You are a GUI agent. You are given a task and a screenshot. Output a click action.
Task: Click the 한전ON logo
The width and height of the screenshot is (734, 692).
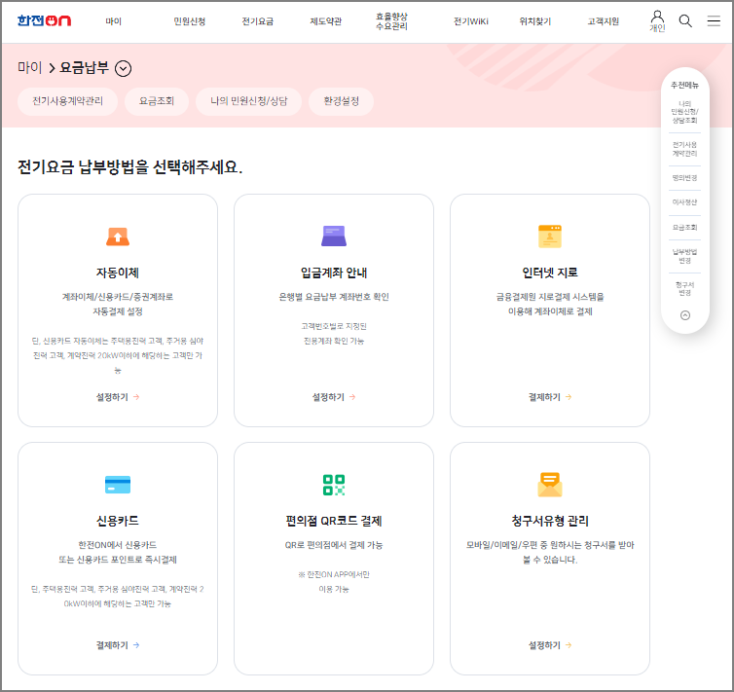[x=44, y=20]
